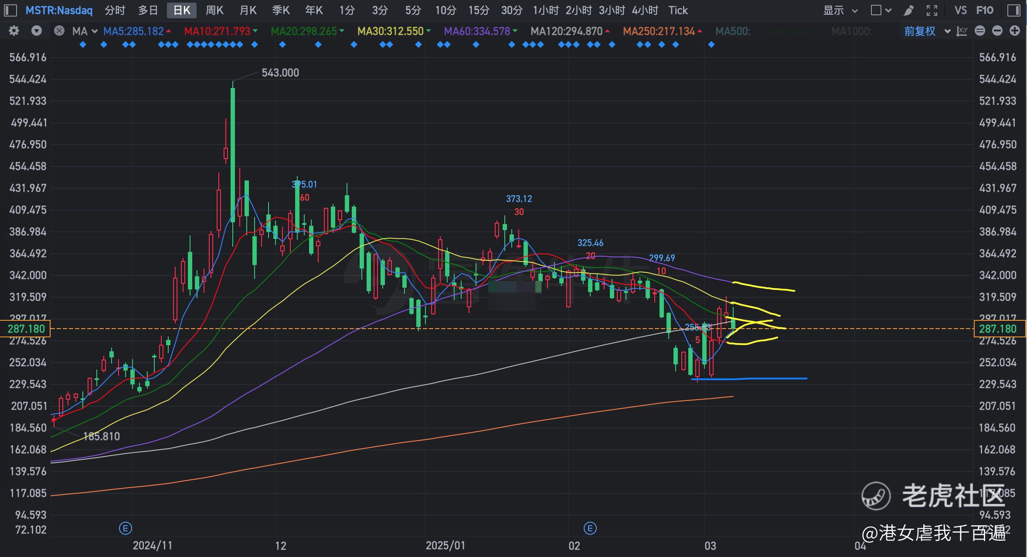Select the 日K daily candlestick tab
Screen dimensions: 1027x557
tap(182, 10)
